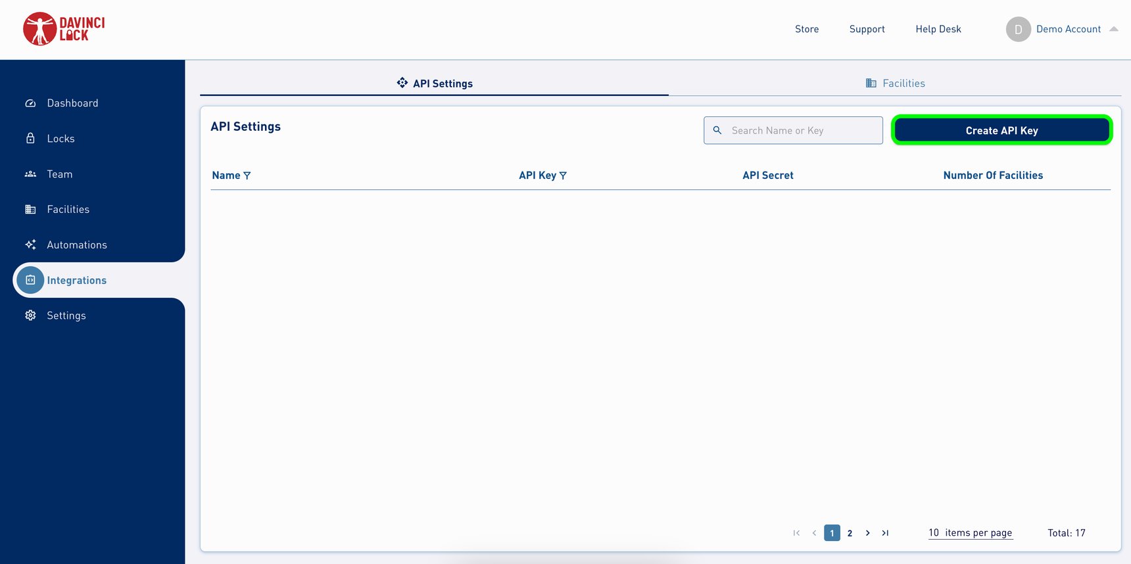Select page 2 in pagination
1131x564 pixels.
(x=850, y=533)
